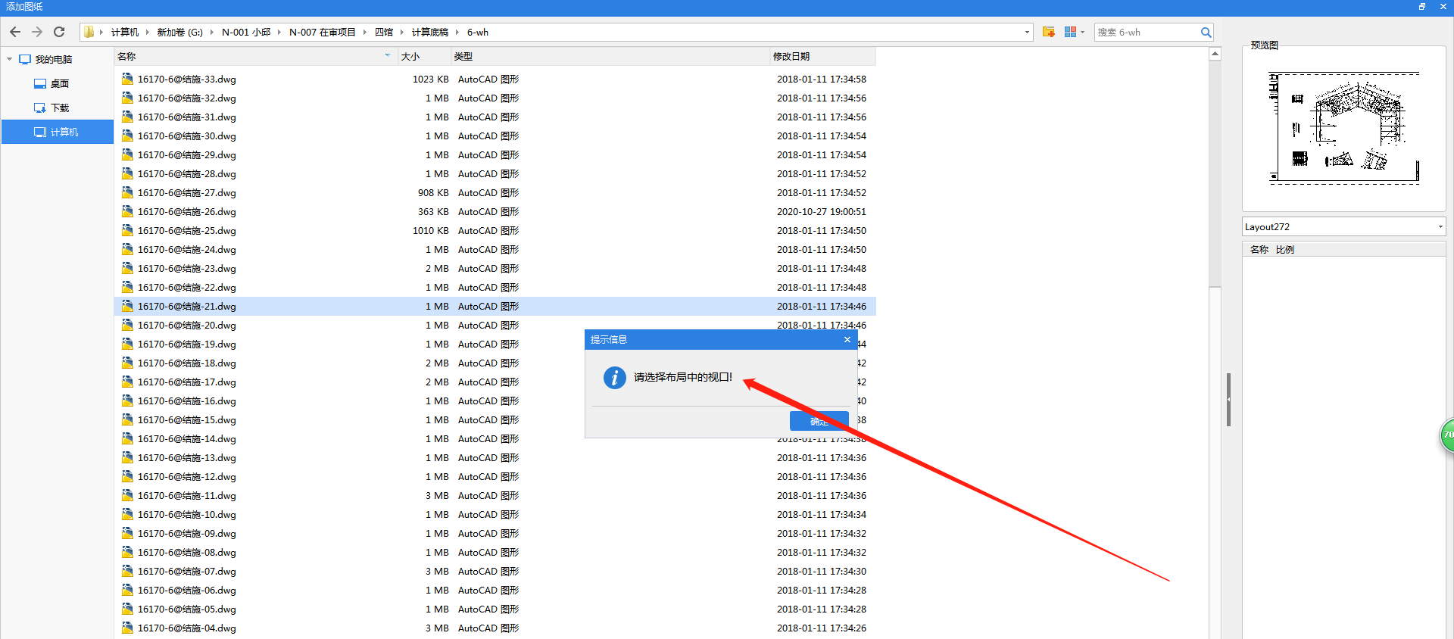Navigate to N-007 在审项目 in the breadcrumb

coord(322,32)
